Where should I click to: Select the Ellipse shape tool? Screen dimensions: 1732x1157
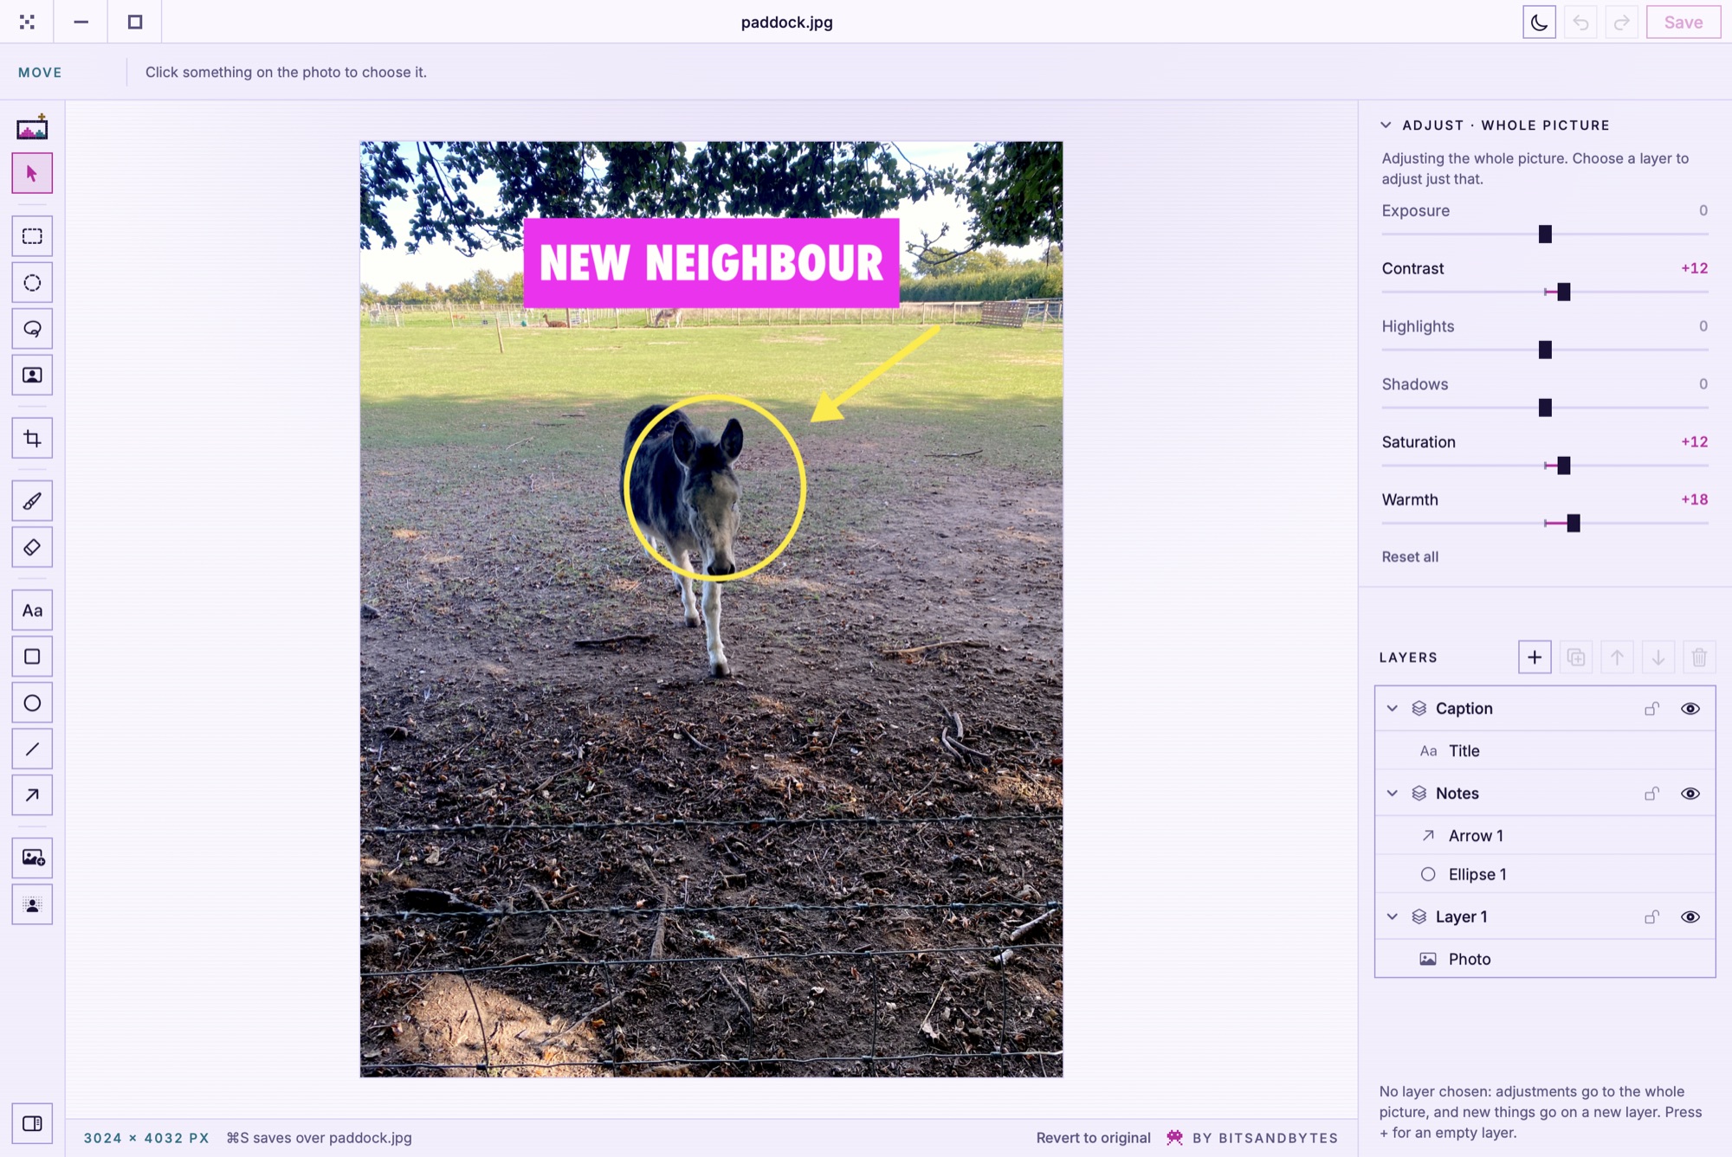(x=32, y=703)
